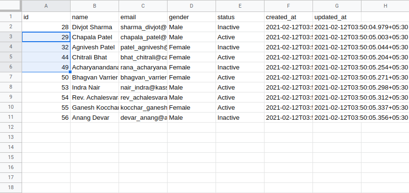The height and width of the screenshot is (193, 409).
Task: Click email starting 'sharma_divjot@'
Action: pos(143,27)
